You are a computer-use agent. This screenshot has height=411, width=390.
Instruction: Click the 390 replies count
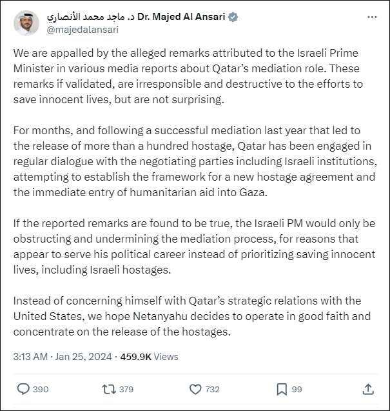click(40, 389)
